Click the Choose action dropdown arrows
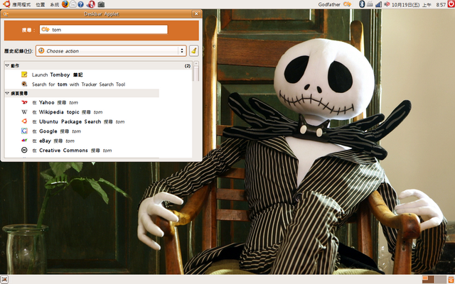The image size is (455, 284). pyautogui.click(x=182, y=50)
